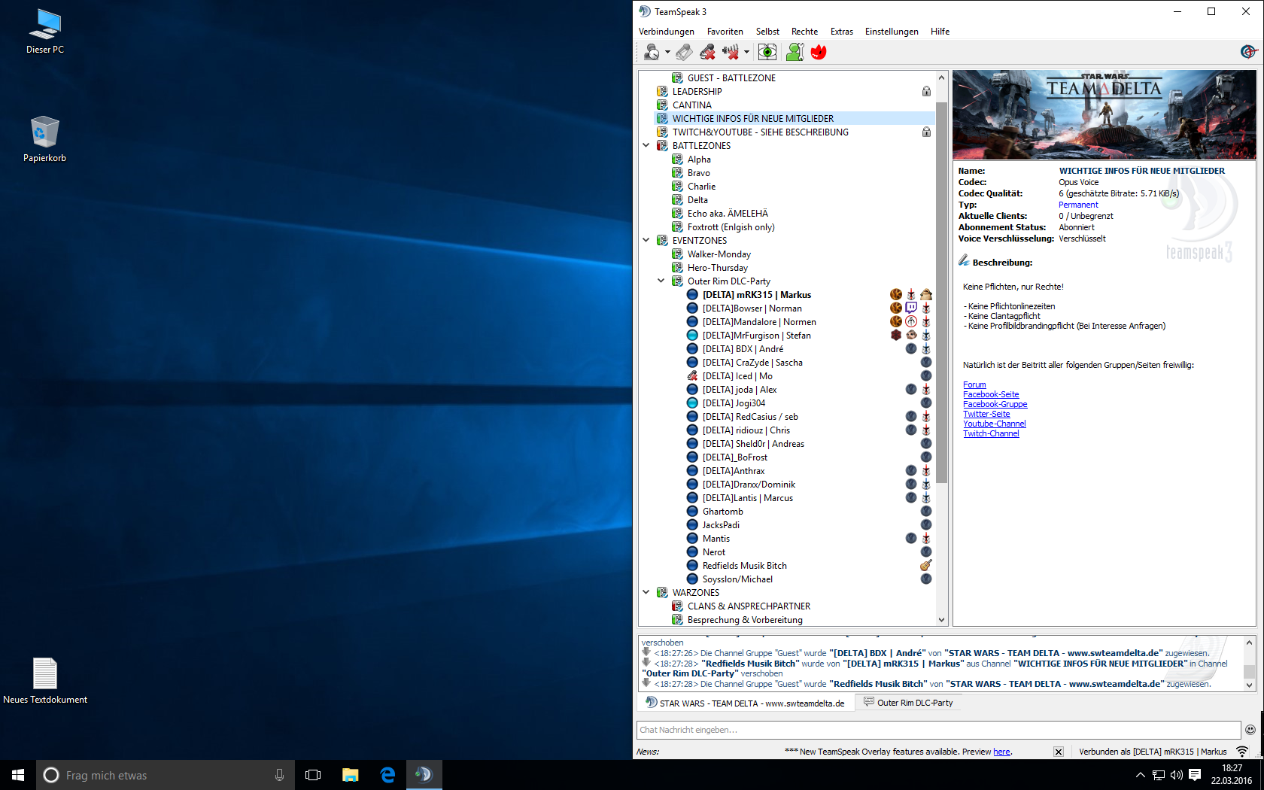Open the Einstellungen menu
The image size is (1264, 790).
[x=892, y=32]
